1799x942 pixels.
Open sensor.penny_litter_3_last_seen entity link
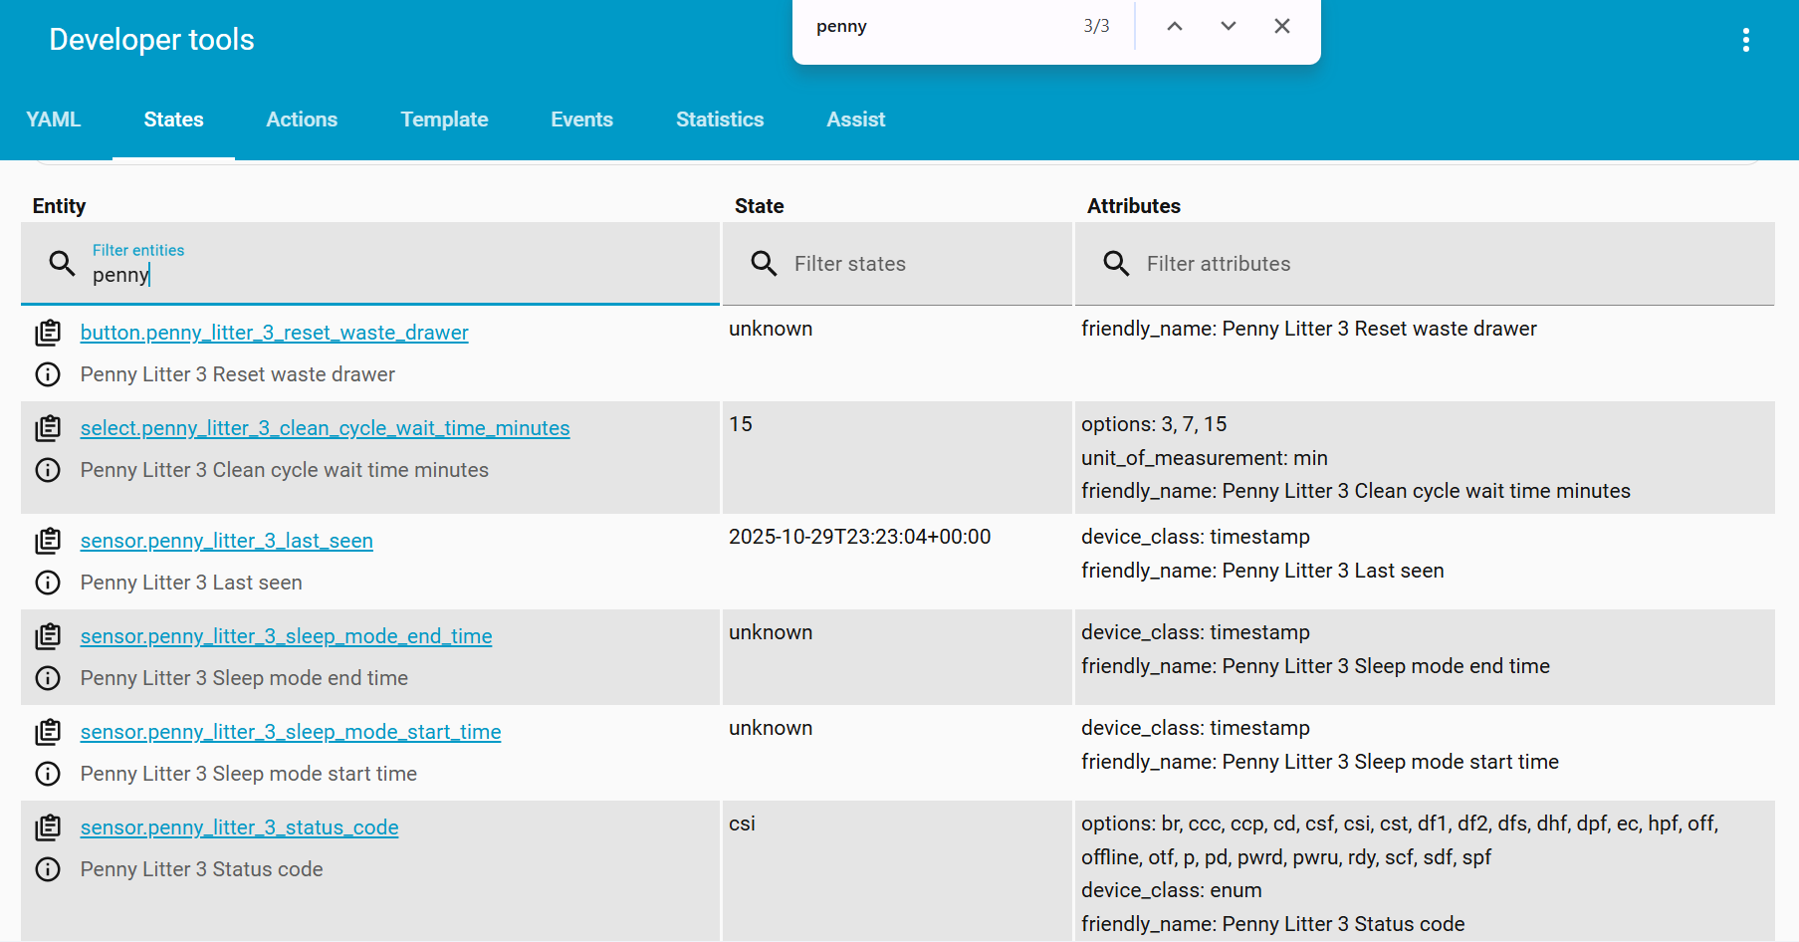(x=227, y=541)
